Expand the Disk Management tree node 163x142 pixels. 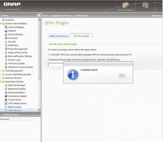coord(1,71)
